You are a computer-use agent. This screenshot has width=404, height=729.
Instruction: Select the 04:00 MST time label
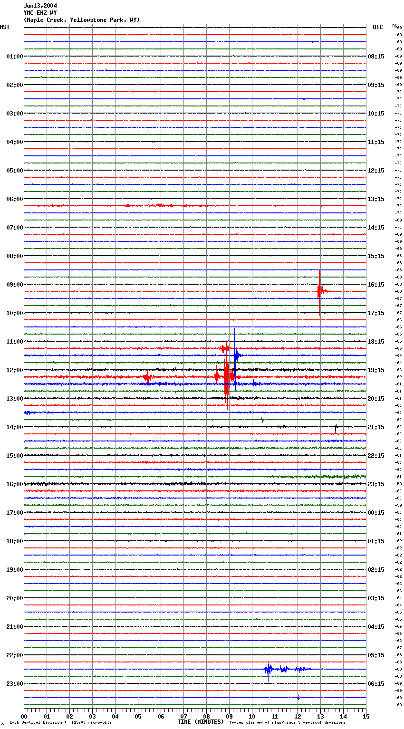click(15, 142)
